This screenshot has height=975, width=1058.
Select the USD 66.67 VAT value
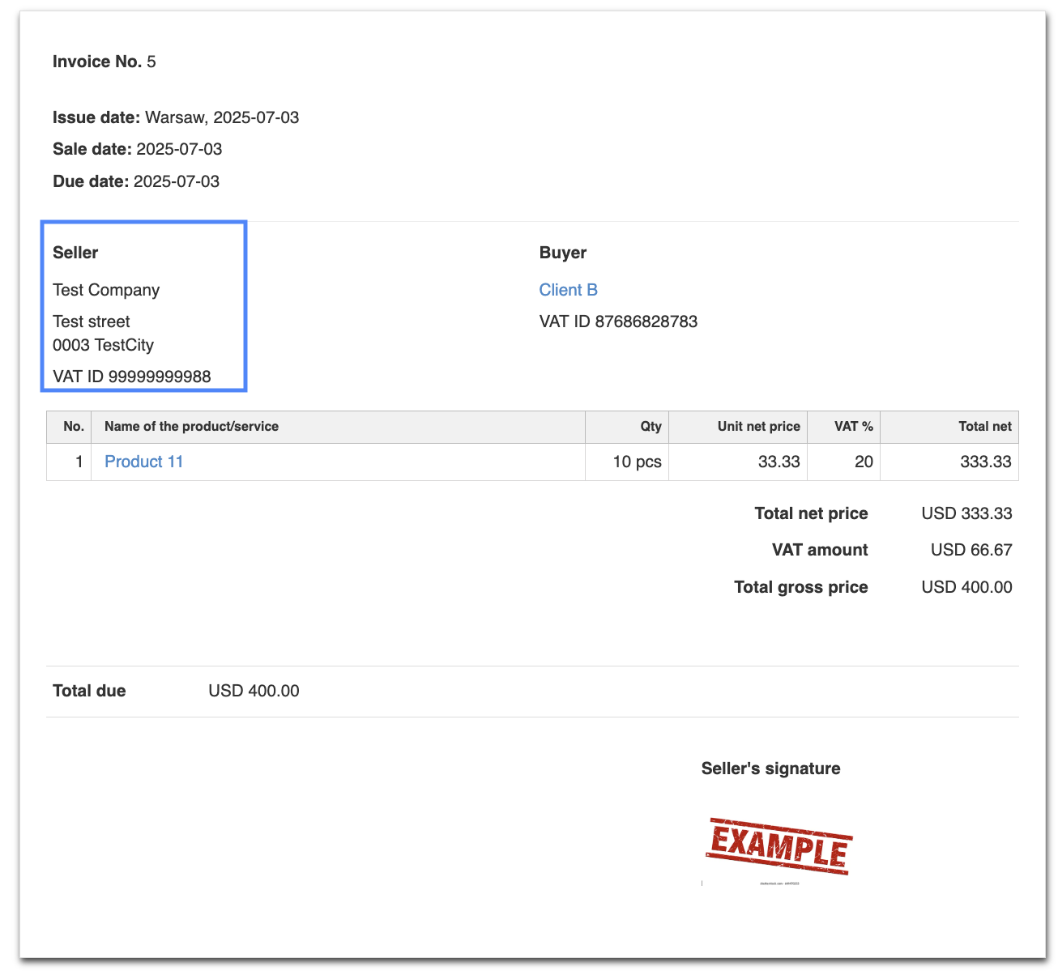pos(971,550)
